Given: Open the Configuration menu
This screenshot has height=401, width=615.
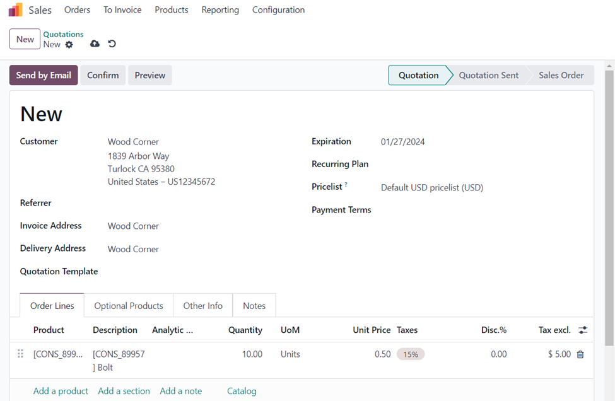Looking at the screenshot, I should [x=278, y=10].
